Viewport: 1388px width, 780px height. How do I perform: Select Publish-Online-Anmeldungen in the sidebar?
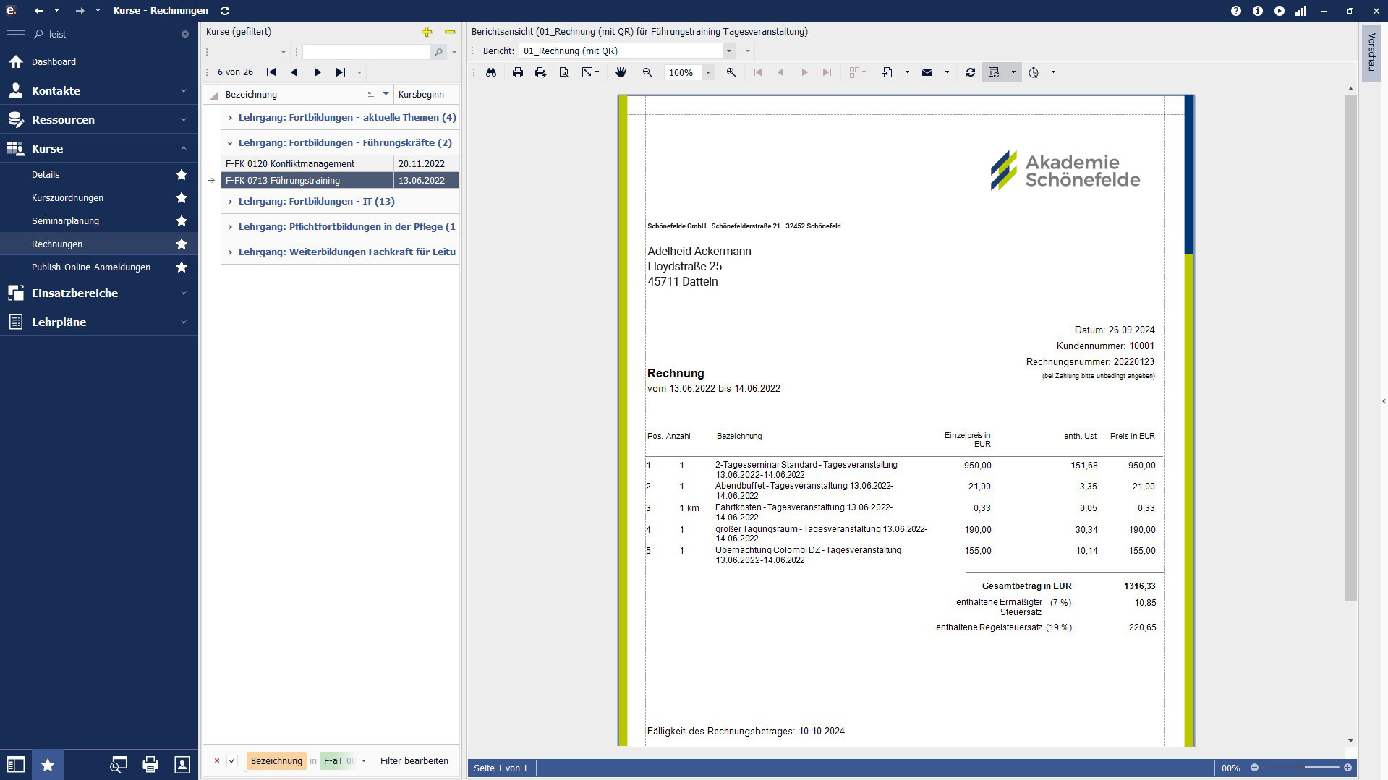[91, 267]
